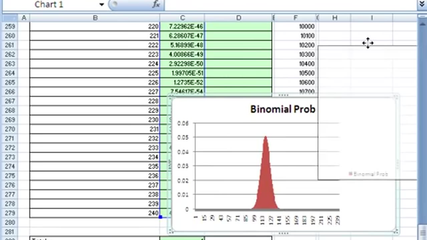
Task: Click cell with value 5.16899E-48
Action: click(x=182, y=45)
